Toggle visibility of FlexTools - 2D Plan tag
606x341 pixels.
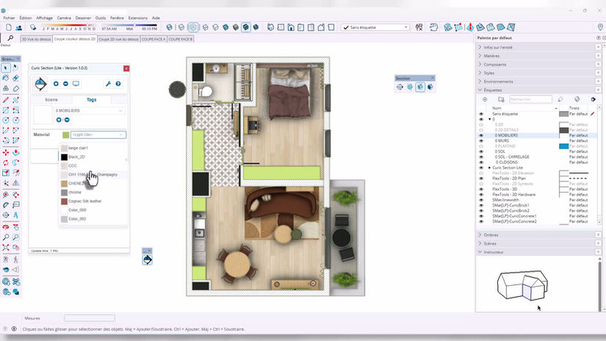pyautogui.click(x=481, y=179)
